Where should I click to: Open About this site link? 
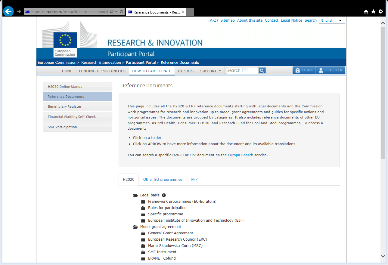tap(250, 20)
